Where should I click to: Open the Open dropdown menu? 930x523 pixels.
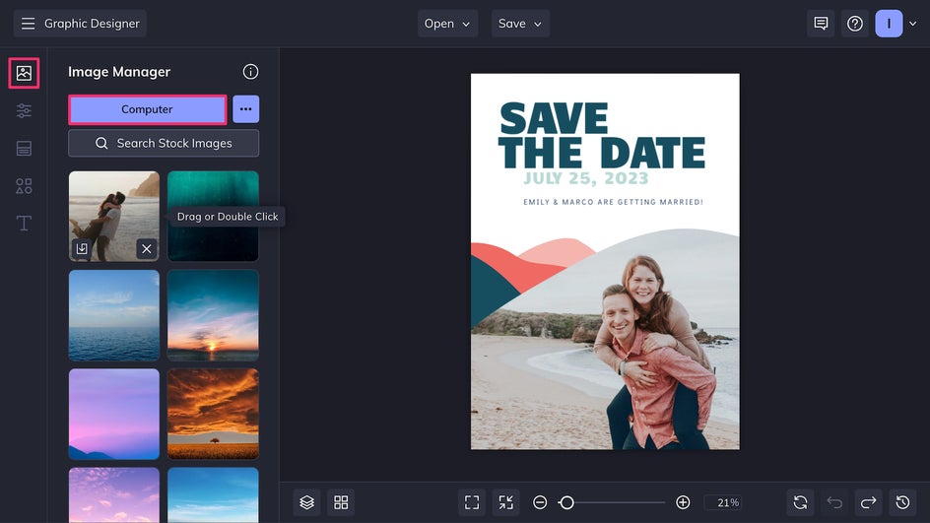[x=447, y=24]
